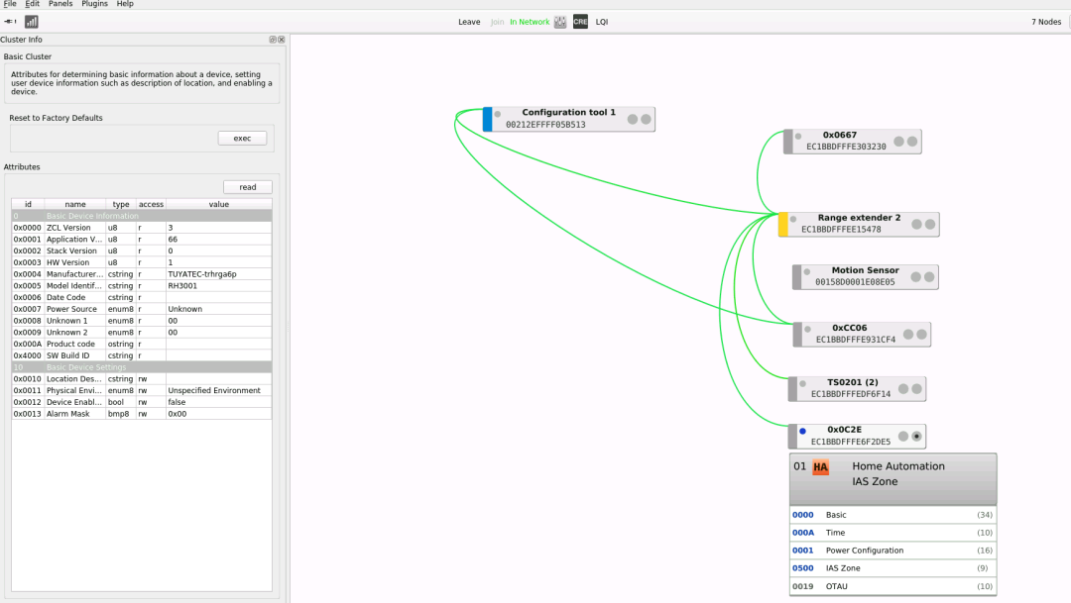
Task: Click the grayed Join action in toolbar
Action: [497, 21]
